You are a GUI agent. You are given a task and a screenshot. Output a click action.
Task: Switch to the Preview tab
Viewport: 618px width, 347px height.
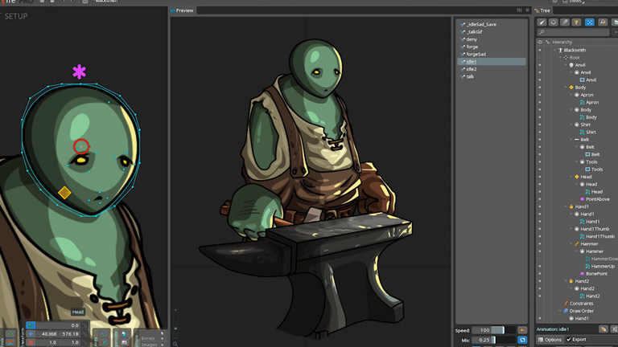[182, 10]
